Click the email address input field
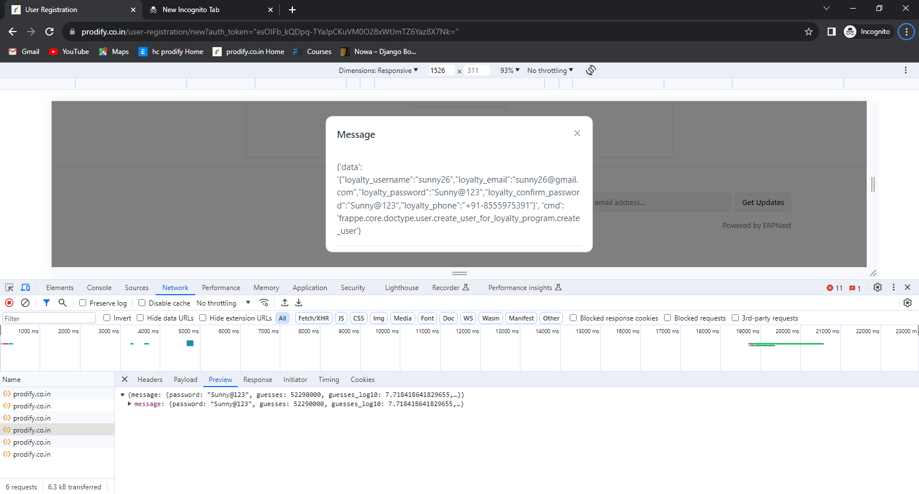This screenshot has height=494, width=919. (661, 202)
